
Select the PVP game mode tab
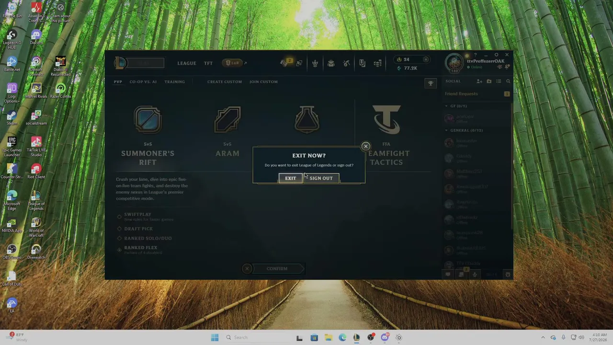(118, 82)
